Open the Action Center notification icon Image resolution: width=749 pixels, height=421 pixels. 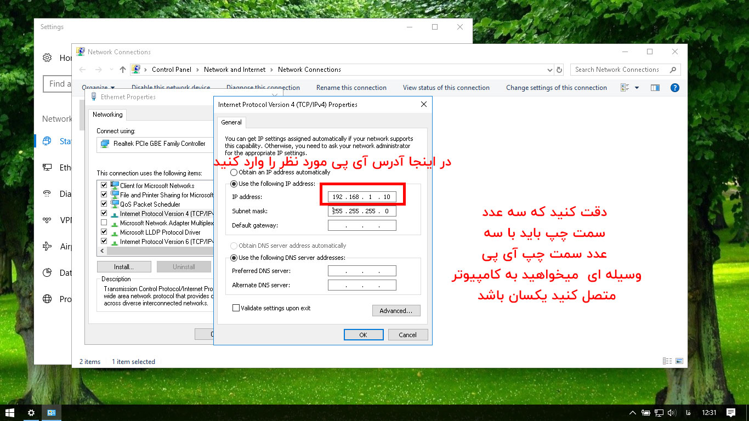pos(730,412)
